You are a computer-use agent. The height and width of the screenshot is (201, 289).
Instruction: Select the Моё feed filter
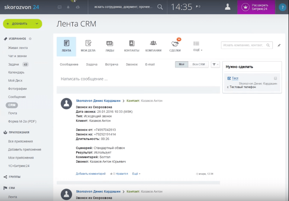181,64
